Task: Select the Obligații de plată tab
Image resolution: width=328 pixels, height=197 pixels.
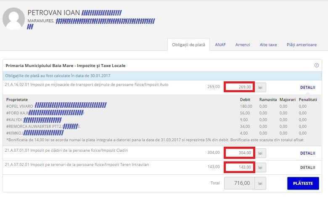Action: (x=188, y=45)
